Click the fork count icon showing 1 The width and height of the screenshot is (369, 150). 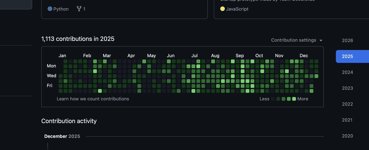coord(79,9)
